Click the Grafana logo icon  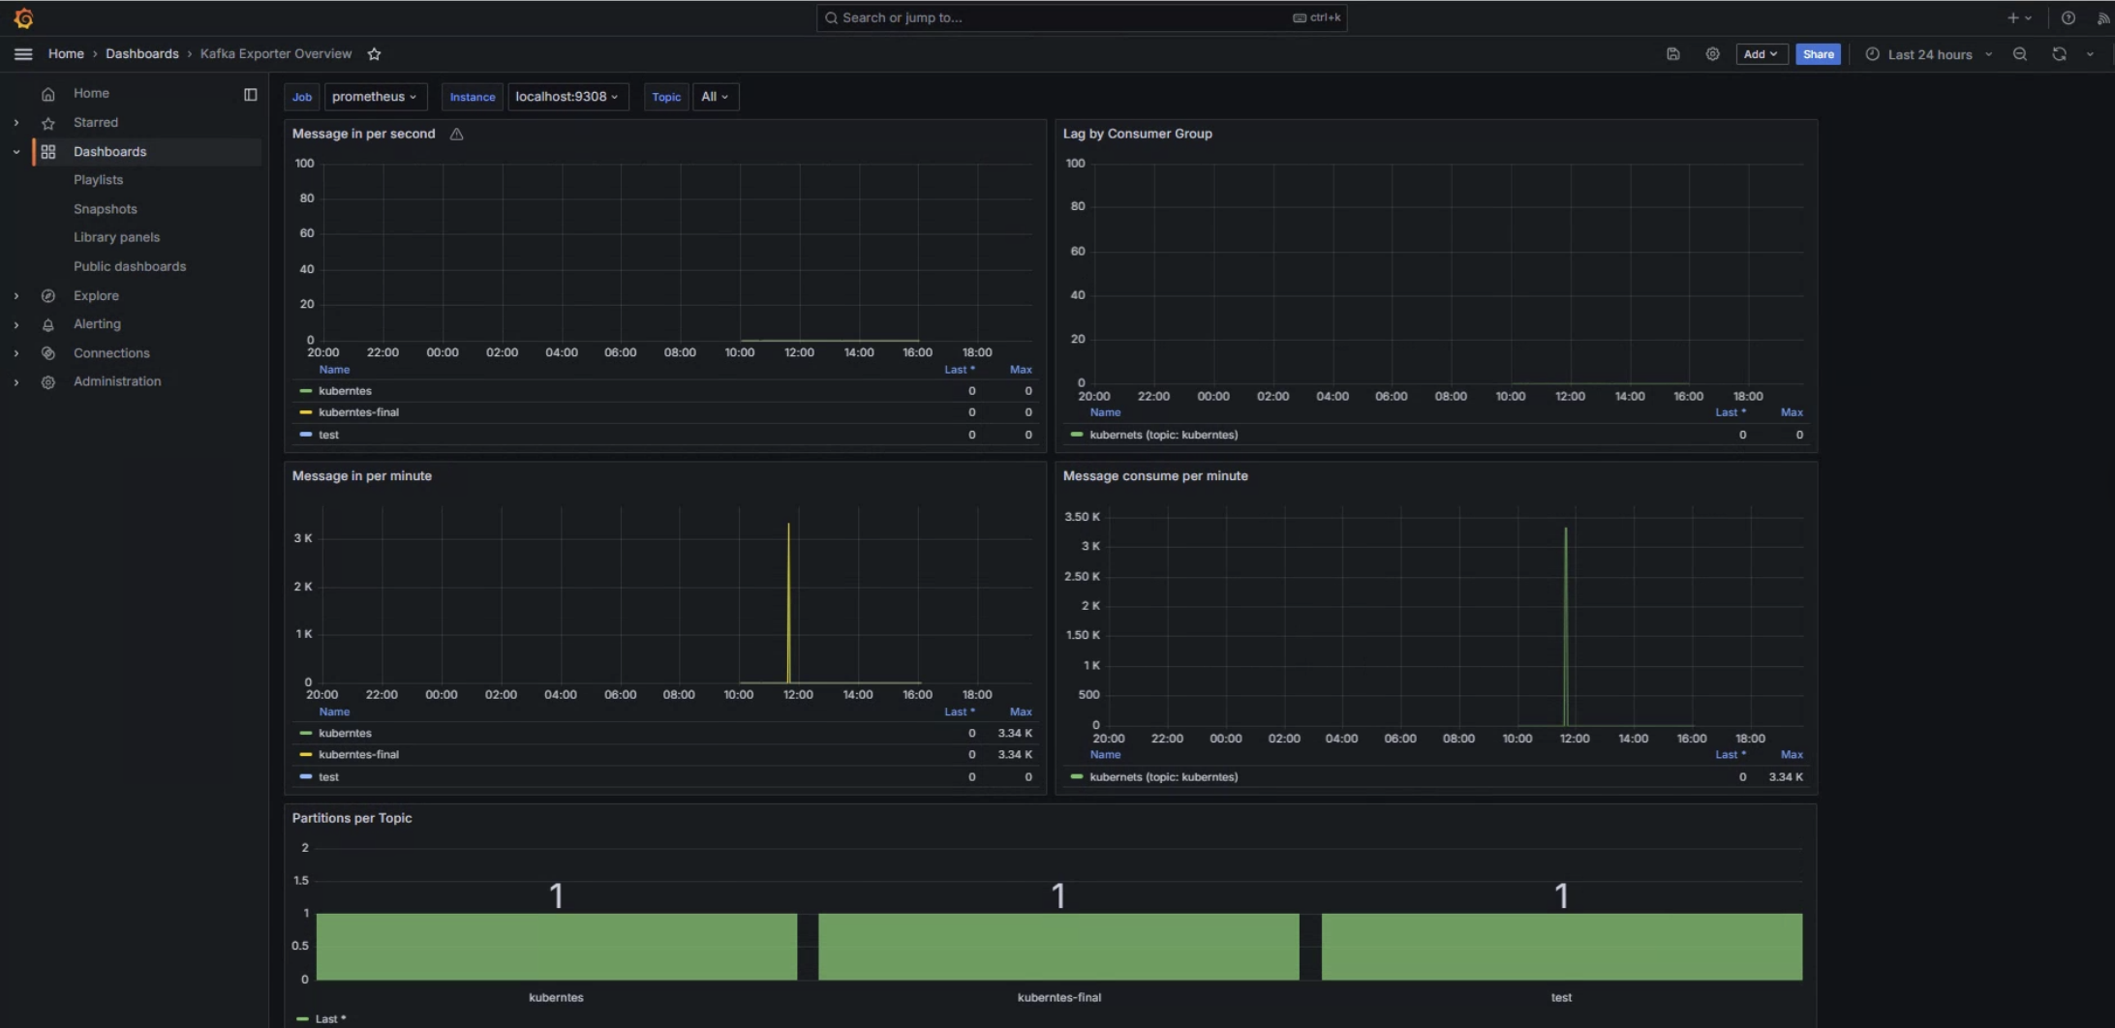[23, 18]
